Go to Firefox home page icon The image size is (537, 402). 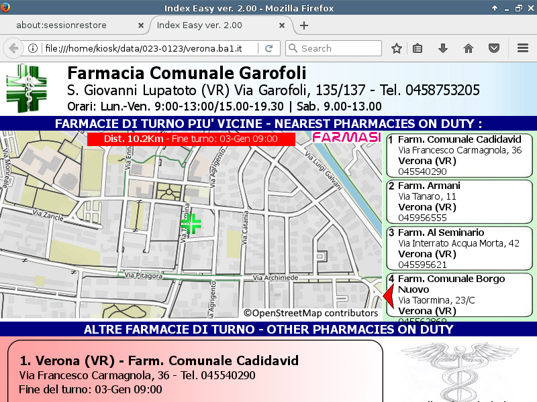pos(469,48)
